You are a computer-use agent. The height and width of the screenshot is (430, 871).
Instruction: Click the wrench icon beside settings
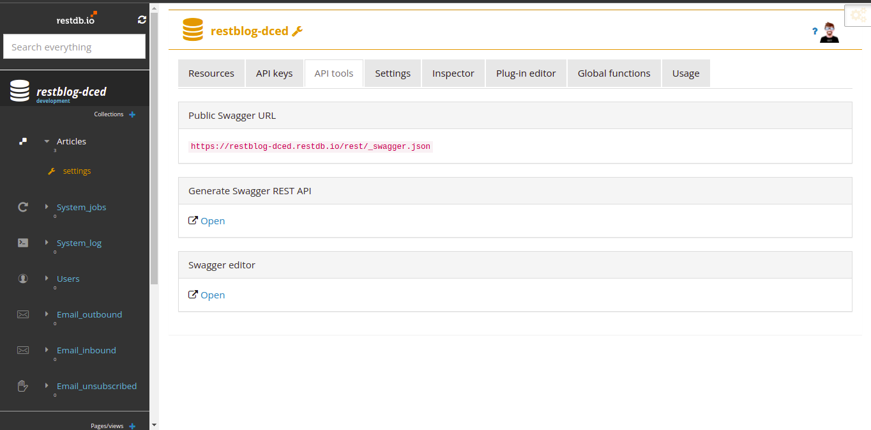(52, 171)
